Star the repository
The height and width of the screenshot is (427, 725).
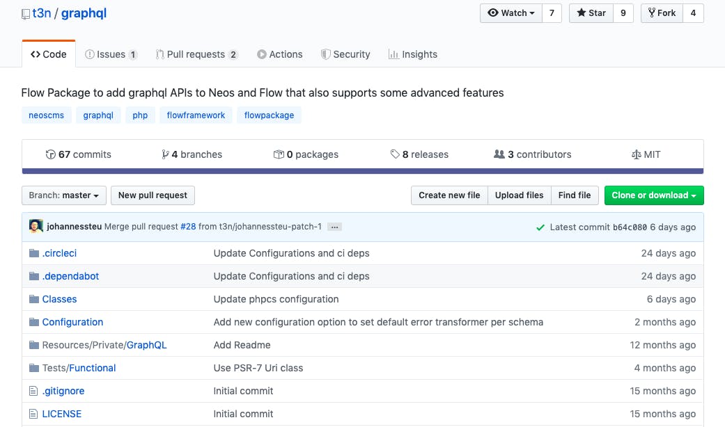(x=591, y=13)
